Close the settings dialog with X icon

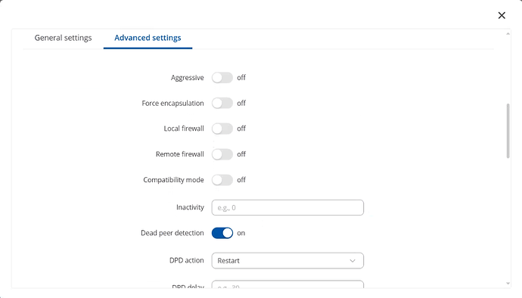pos(502,15)
